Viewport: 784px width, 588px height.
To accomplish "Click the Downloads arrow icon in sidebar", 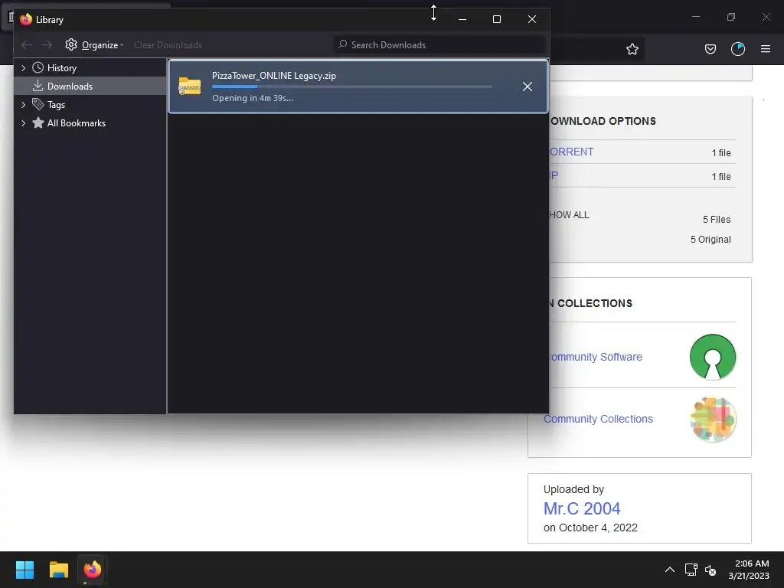I will coord(38,86).
